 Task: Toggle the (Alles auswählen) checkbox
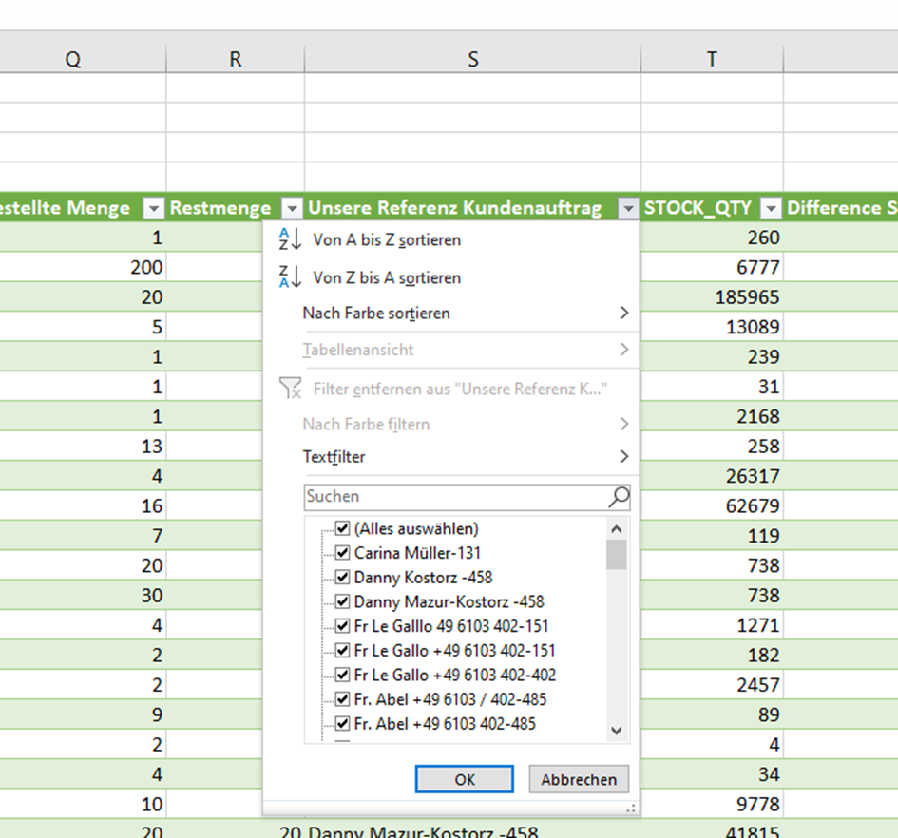coord(343,528)
